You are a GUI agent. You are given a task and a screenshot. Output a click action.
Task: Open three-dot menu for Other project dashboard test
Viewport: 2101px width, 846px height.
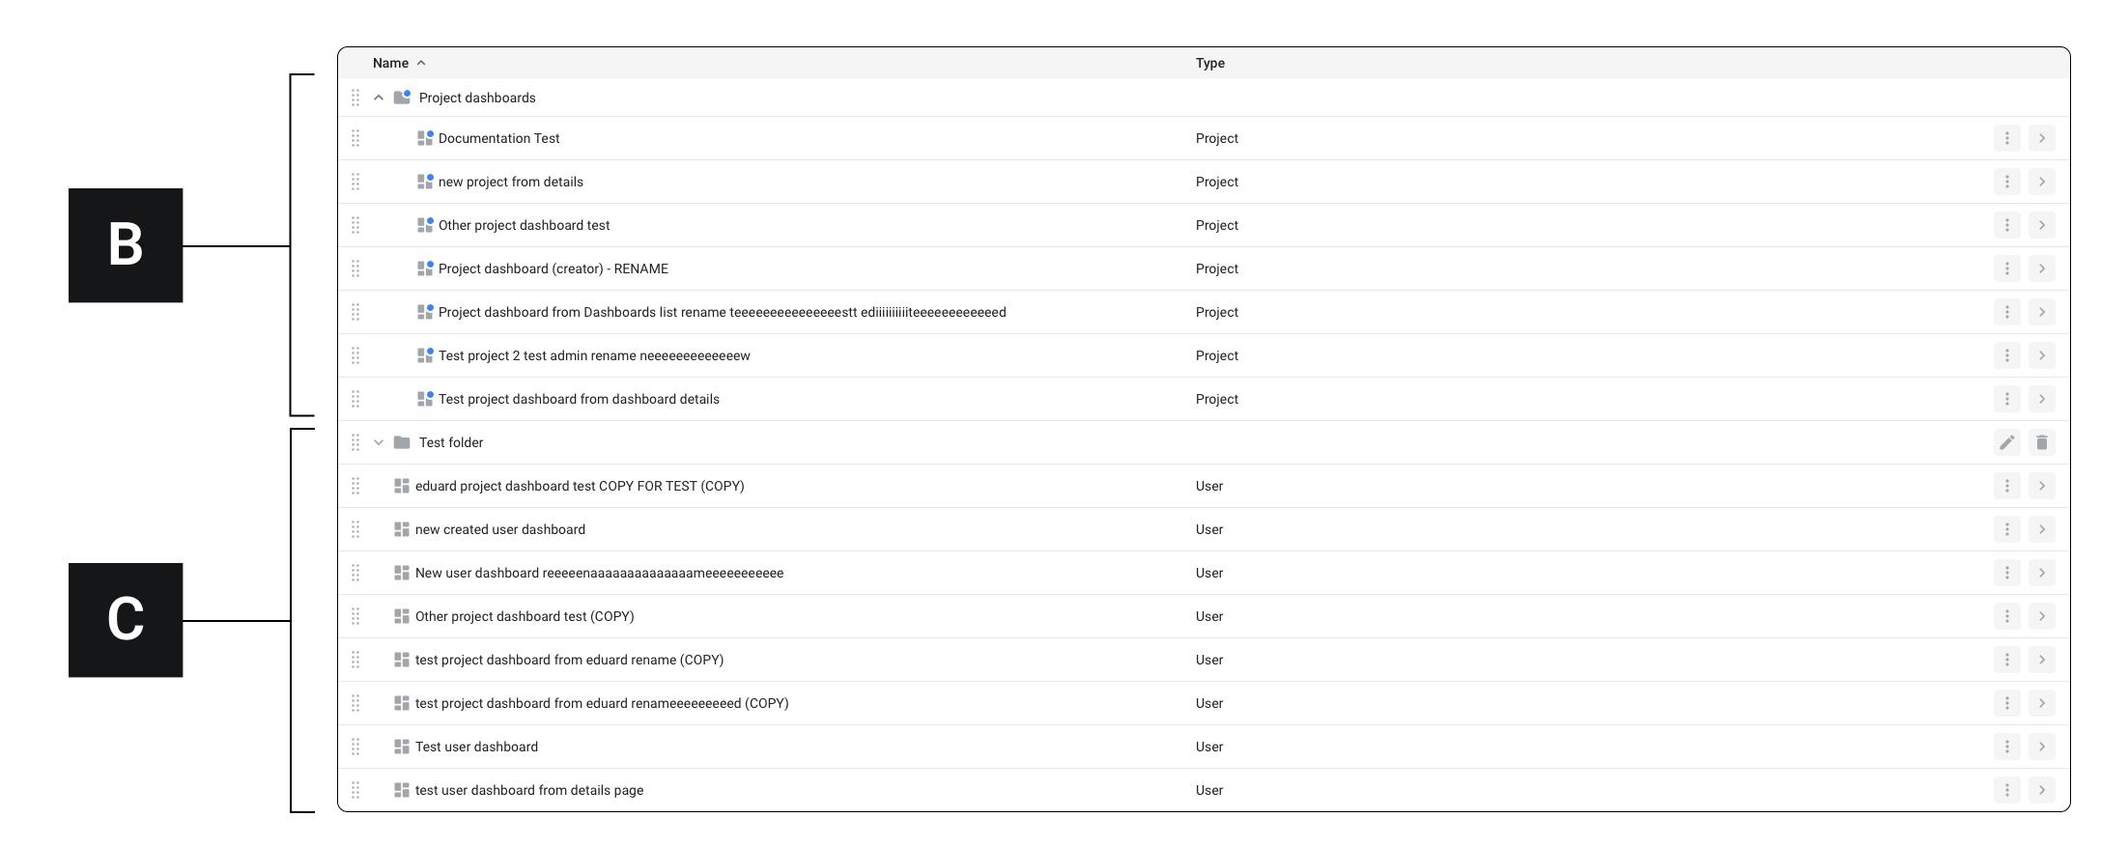pos(2006,225)
